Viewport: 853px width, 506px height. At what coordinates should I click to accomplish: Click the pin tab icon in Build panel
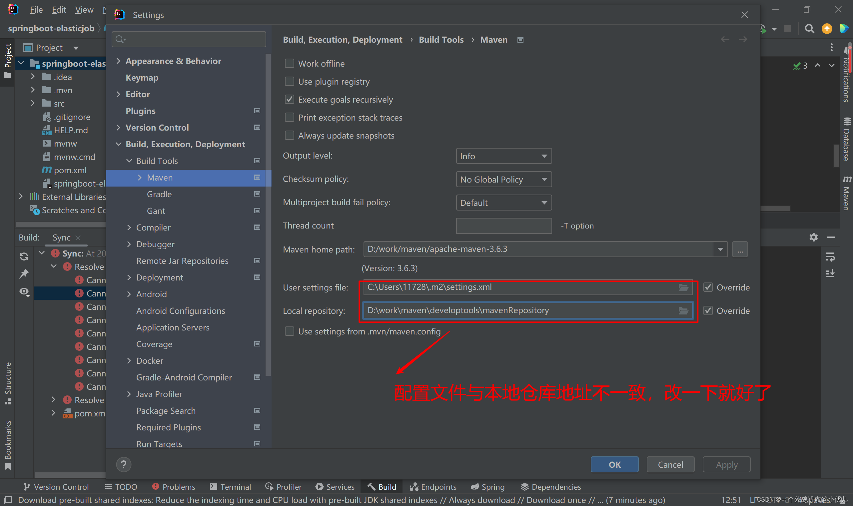(24, 273)
